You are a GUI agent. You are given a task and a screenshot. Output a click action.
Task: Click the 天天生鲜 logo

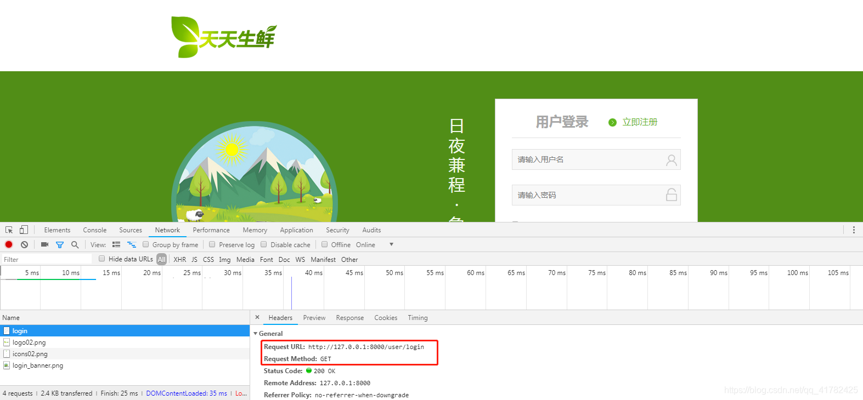tap(224, 37)
